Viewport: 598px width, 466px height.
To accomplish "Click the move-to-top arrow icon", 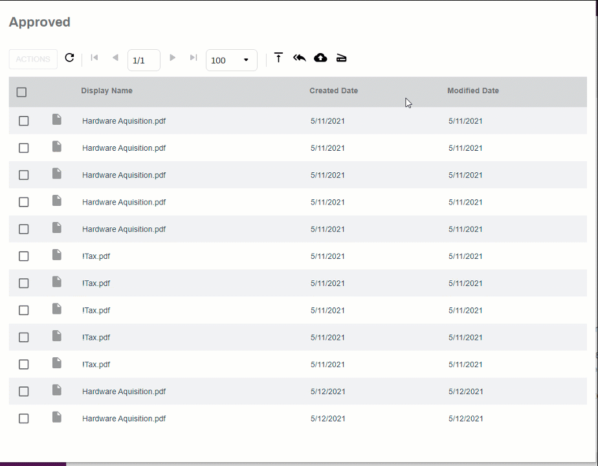I will [x=279, y=58].
